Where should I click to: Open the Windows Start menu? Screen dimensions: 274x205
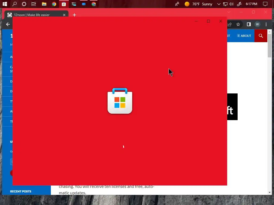point(5,4)
